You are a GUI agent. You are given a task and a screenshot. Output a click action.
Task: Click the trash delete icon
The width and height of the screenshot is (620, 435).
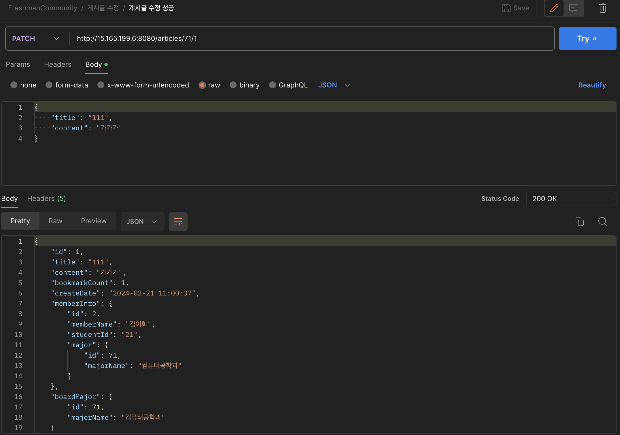602,8
